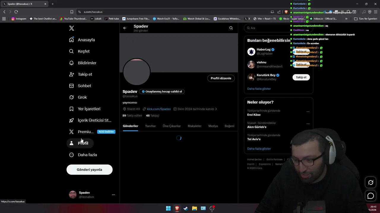This screenshot has width=380, height=213.
Task: Open Premium sidebar item
Action: click(x=92, y=132)
